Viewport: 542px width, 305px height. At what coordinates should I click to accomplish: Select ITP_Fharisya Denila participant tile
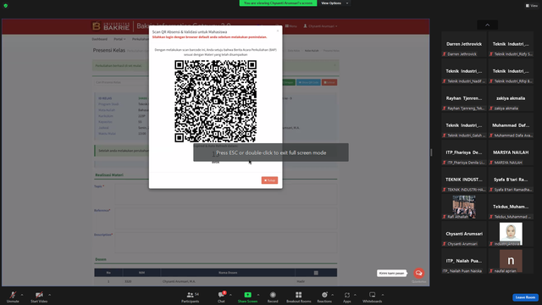(x=464, y=152)
